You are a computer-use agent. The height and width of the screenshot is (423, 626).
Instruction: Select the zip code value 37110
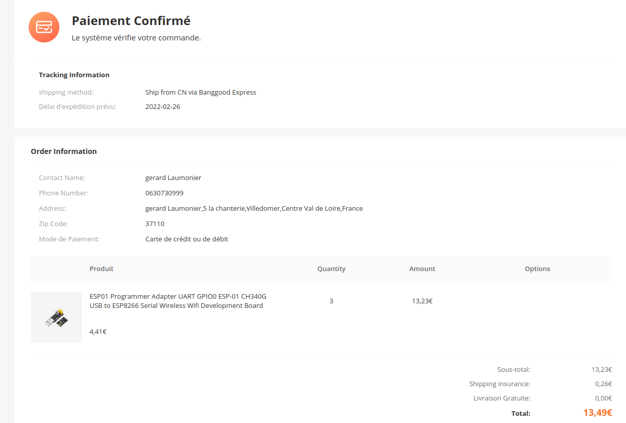[x=155, y=224]
